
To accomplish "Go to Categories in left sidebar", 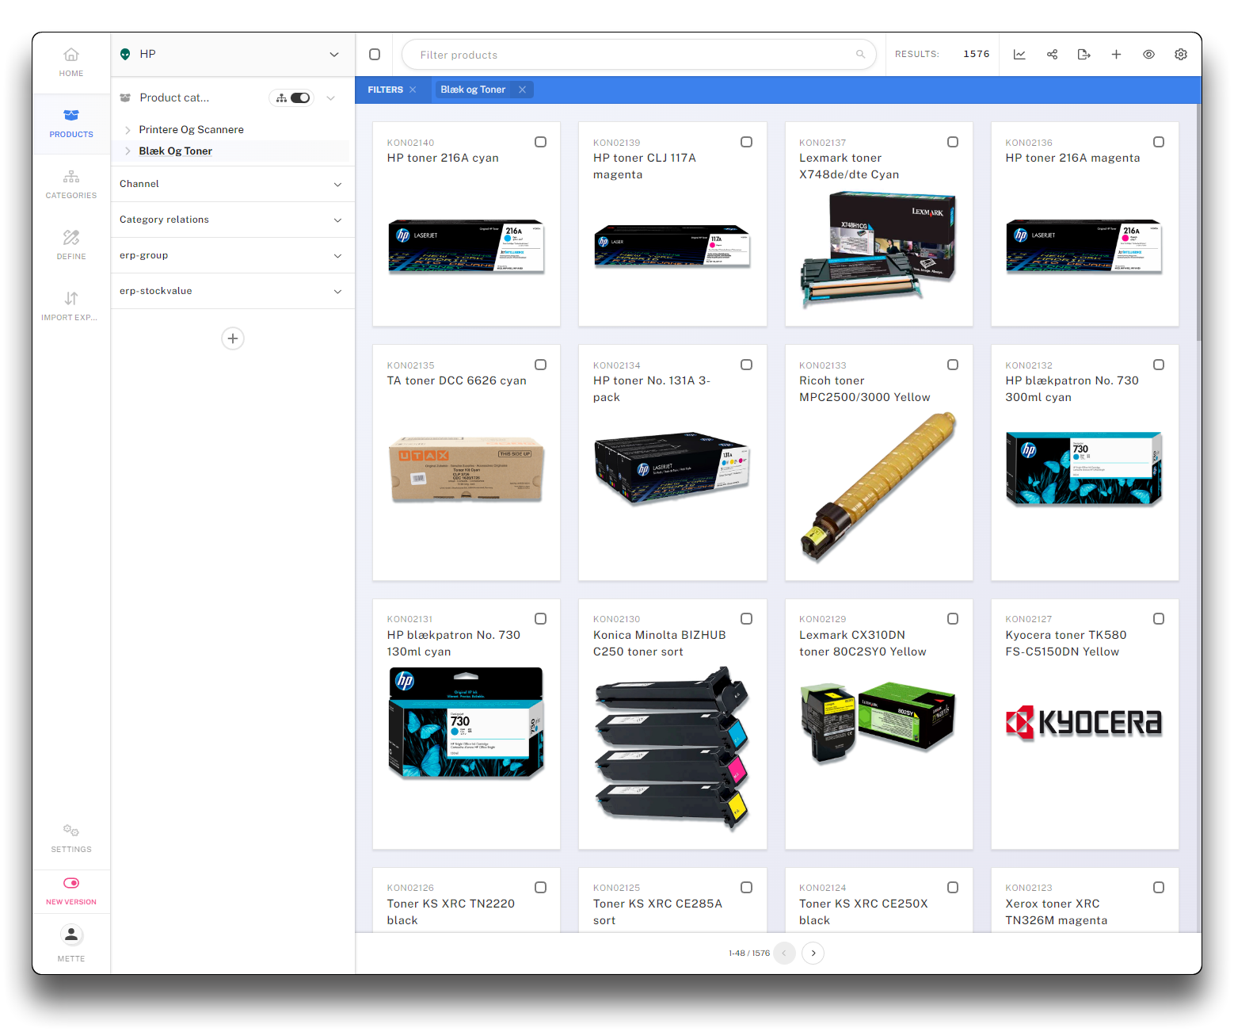I will pyautogui.click(x=71, y=184).
